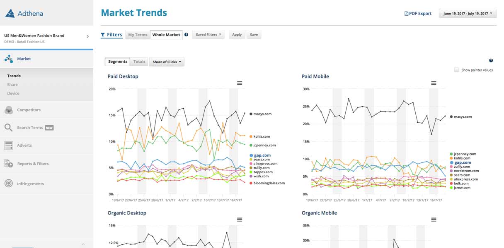Image resolution: width=504 pixels, height=248 pixels.
Task: Open the Paid Desktop chart hamburger menu
Action: [240, 83]
